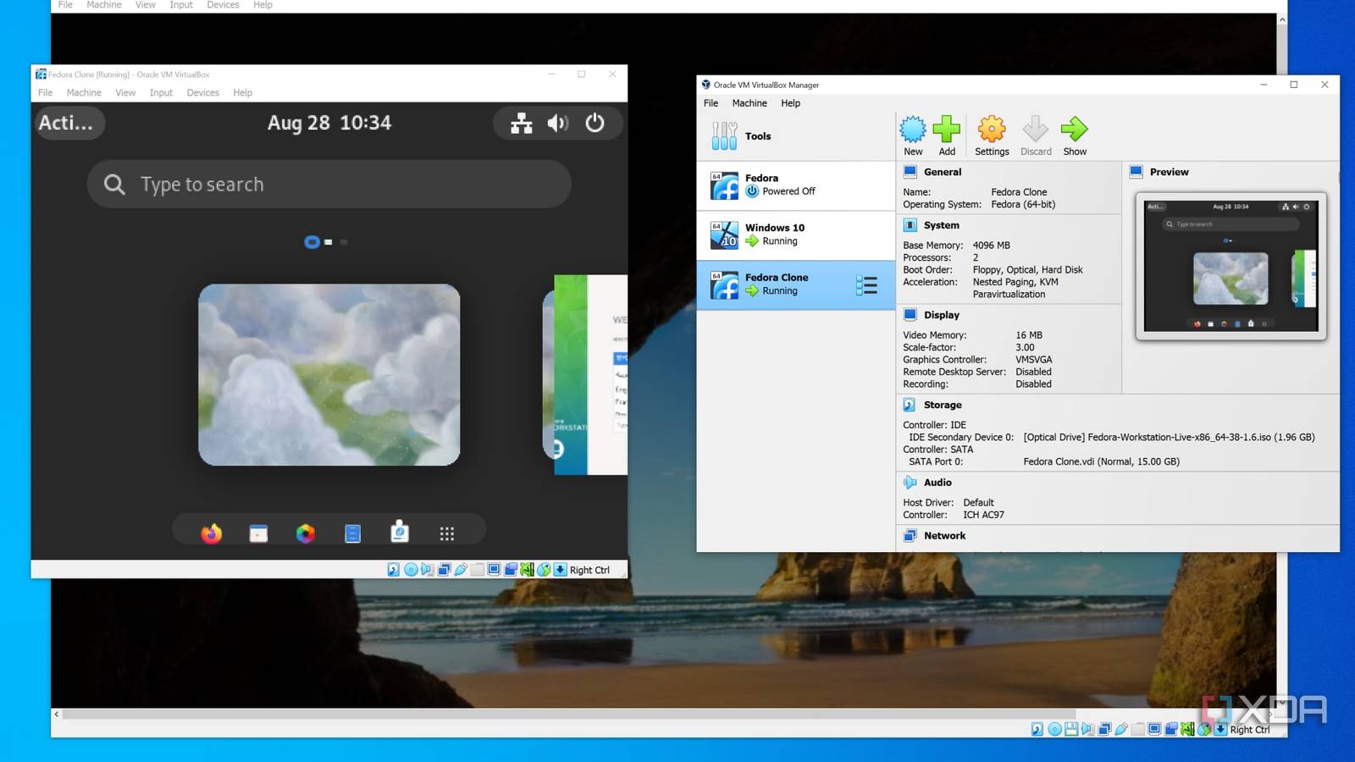Open the colorful Boxes app in Fedora dash

(x=306, y=533)
